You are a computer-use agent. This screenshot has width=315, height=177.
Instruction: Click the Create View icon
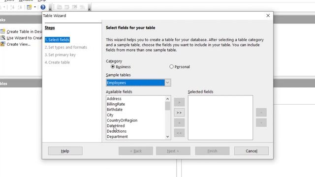coord(2,44)
